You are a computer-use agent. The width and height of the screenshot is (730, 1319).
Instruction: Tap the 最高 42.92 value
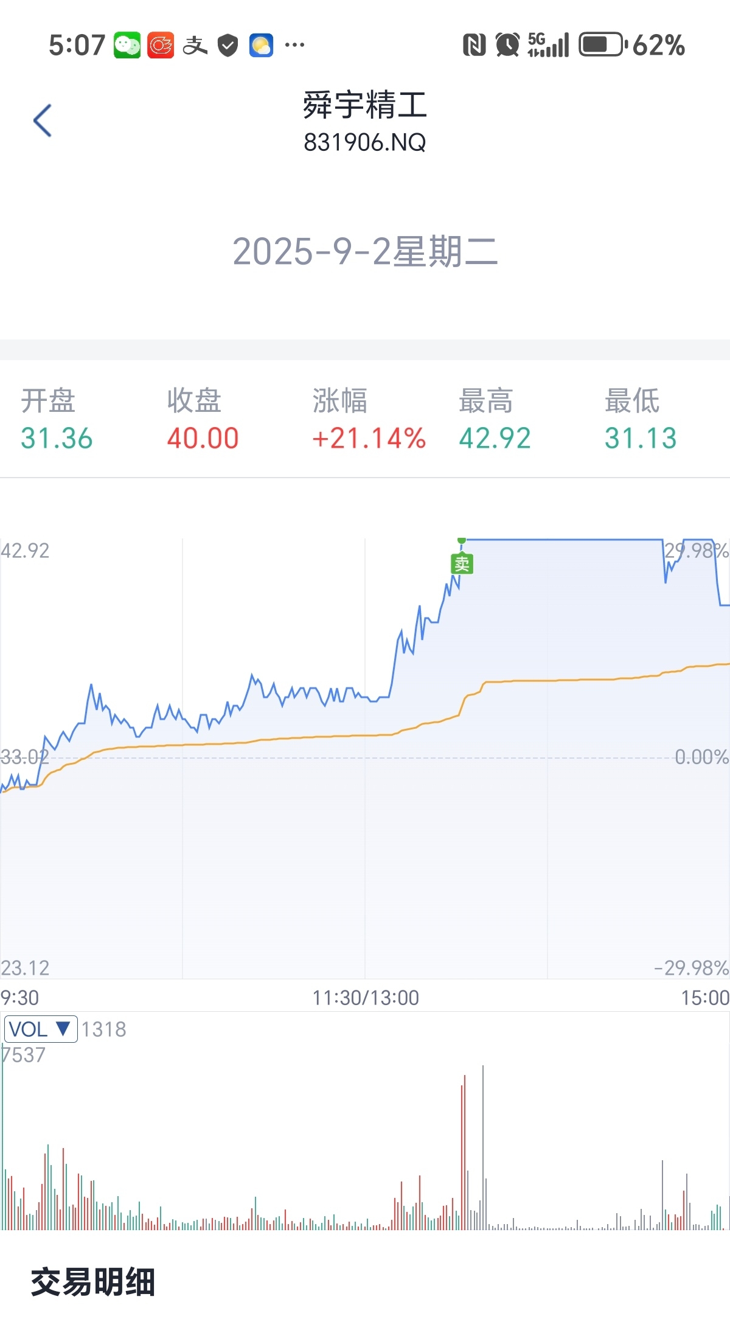tap(495, 438)
